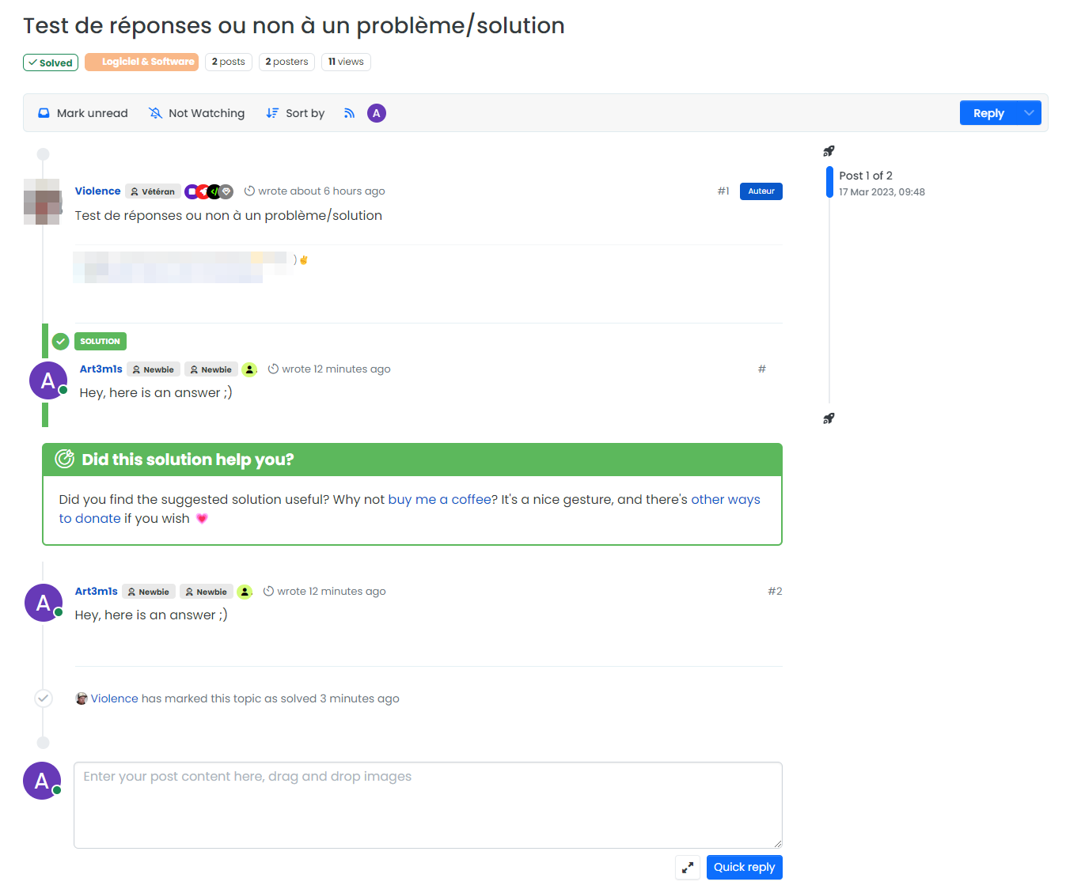Screen dimensions: 1066x893
Task: Open the Logiciel & Software category
Action: [x=142, y=62]
